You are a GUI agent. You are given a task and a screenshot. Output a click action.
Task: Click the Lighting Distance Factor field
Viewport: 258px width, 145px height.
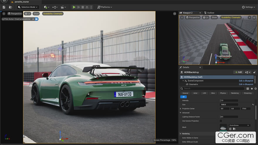click(229, 117)
